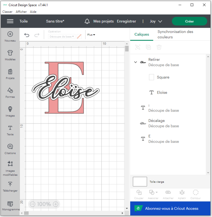This screenshot has width=212, height=217.
Task: Click the delete layer trash icon
Action: (159, 47)
